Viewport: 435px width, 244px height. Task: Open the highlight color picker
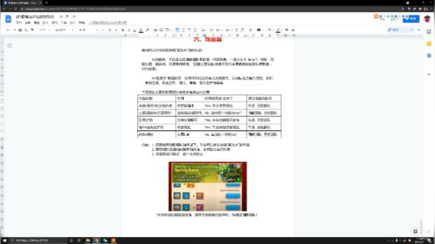tap(147, 30)
